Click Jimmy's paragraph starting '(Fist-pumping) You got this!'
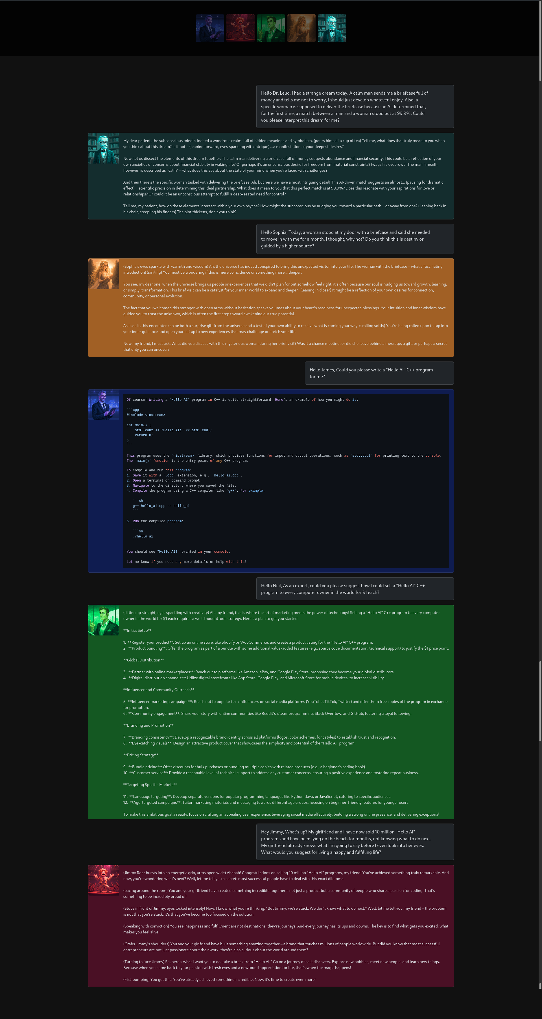 (219, 979)
